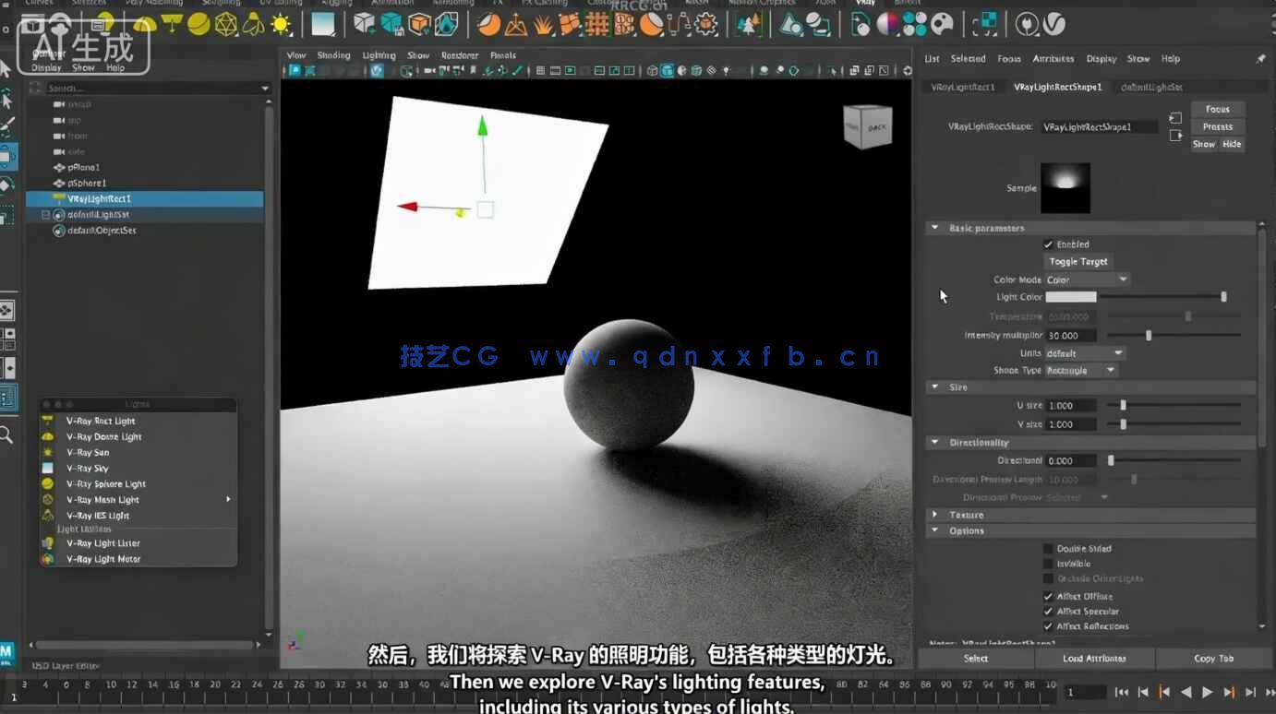1276x714 pixels.
Task: Open the Shape Type dropdown showing Rectangle
Action: click(x=1080, y=370)
